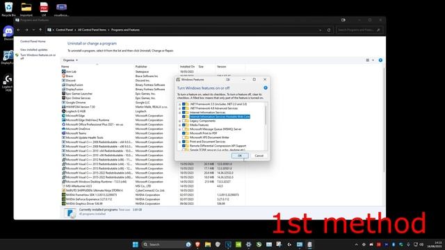This screenshot has height=250, width=445.
Task: Select Microsoft OneDrive in the programs list
Action: (x=78, y=128)
